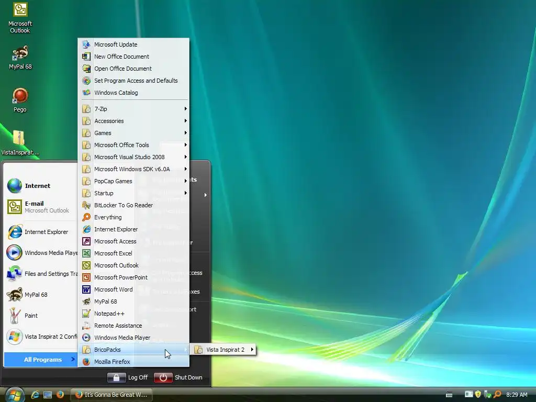Click the Shut Down button
The height and width of the screenshot is (402, 536).
click(178, 377)
